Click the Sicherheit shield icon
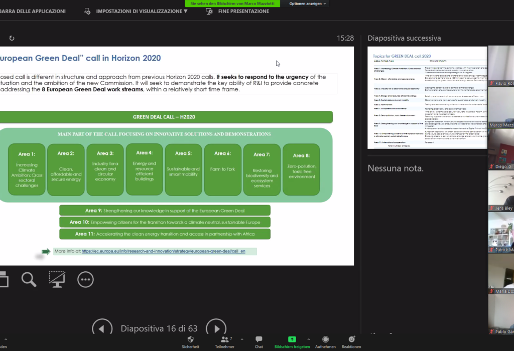Image resolution: width=514 pixels, height=351 pixels. point(190,339)
